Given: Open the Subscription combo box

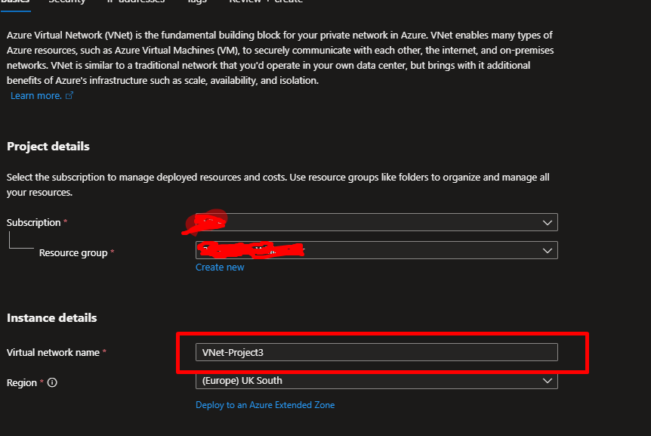Looking at the screenshot, I should [376, 223].
